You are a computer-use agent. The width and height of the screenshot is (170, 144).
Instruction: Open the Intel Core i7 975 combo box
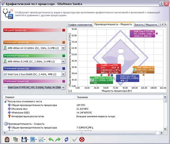point(63,87)
